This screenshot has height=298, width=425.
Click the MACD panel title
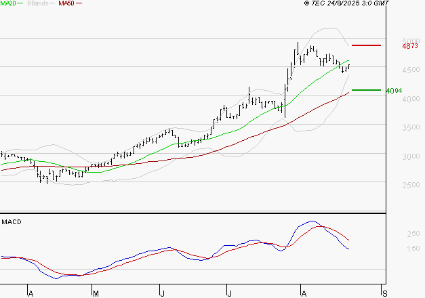12,222
